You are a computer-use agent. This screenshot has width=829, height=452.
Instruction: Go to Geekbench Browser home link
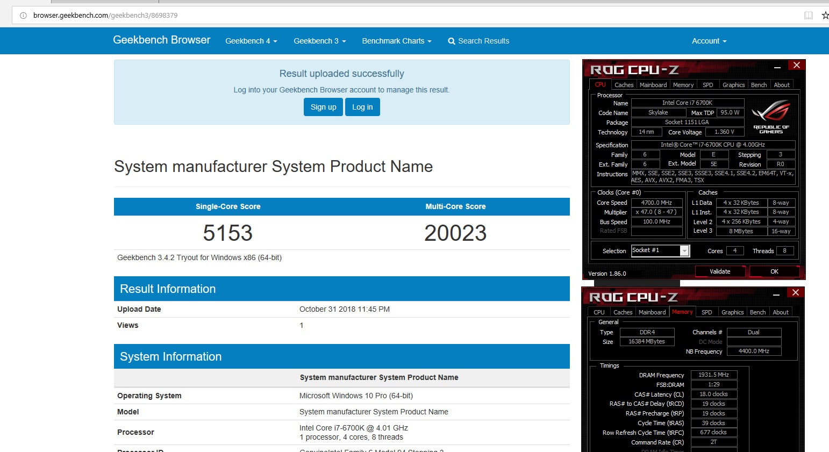(161, 40)
